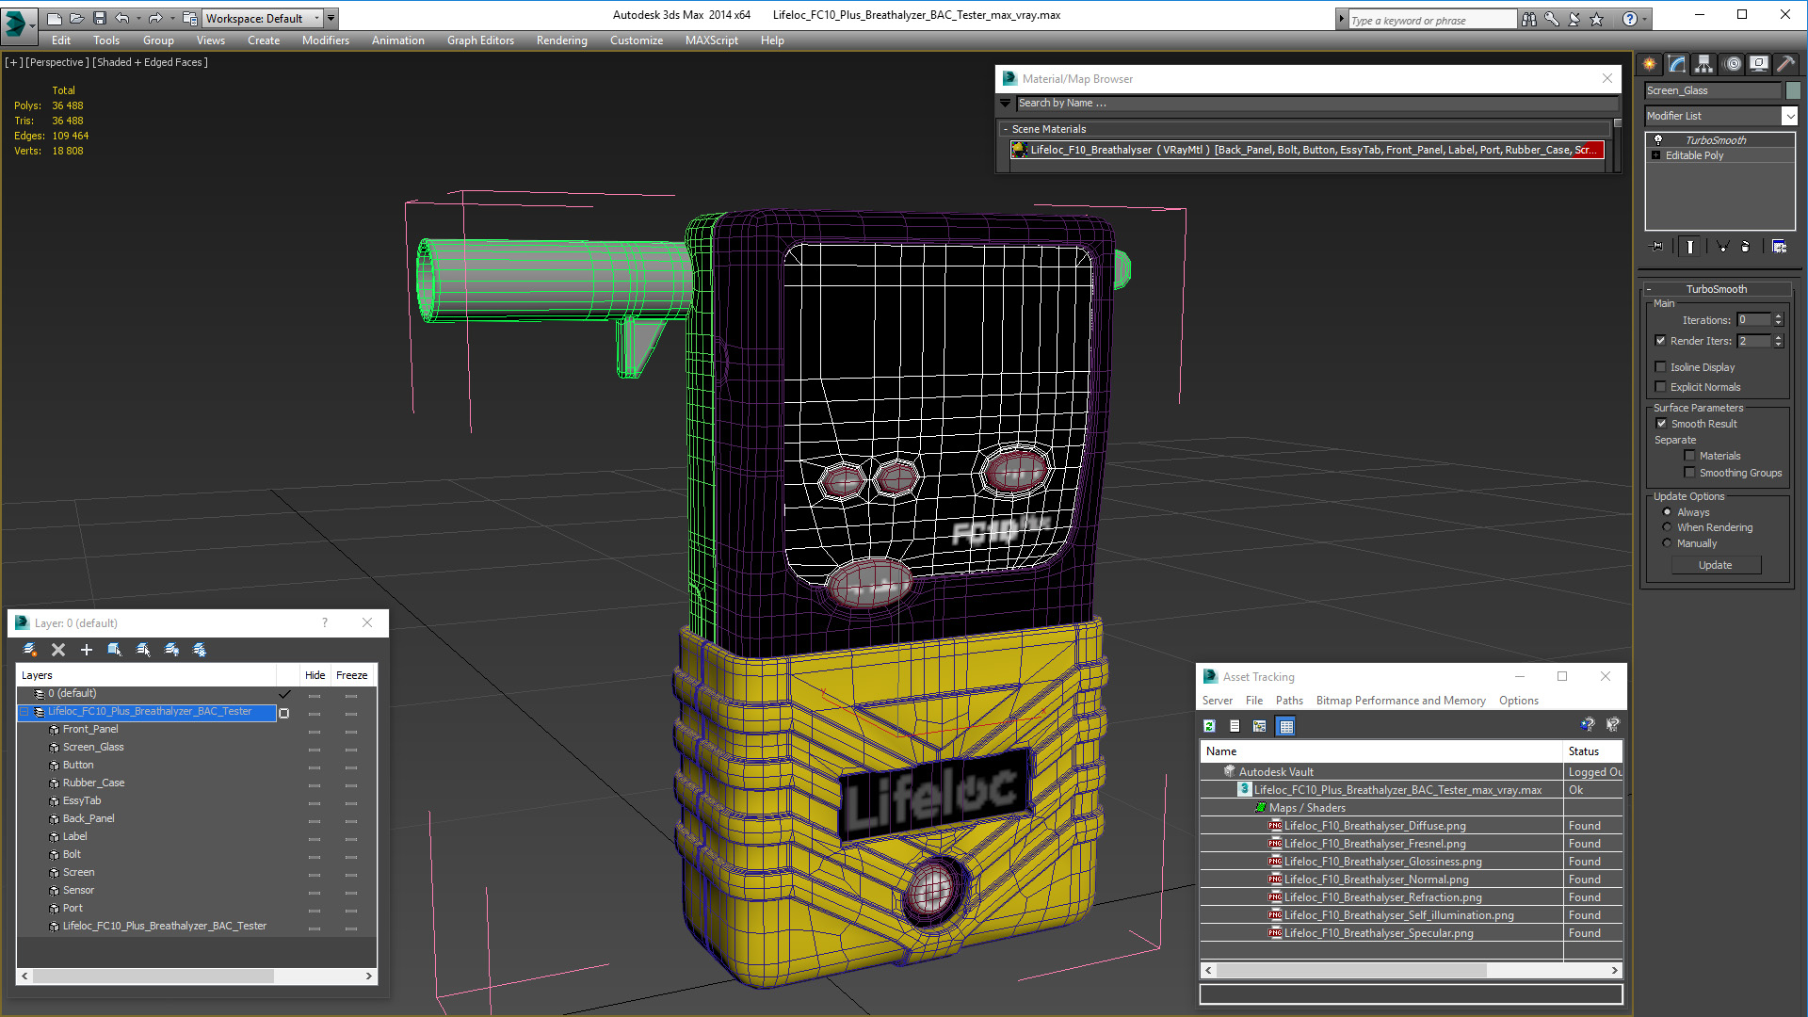Click the Type a keyword search field
This screenshot has height=1017, width=1808.
1432,20
